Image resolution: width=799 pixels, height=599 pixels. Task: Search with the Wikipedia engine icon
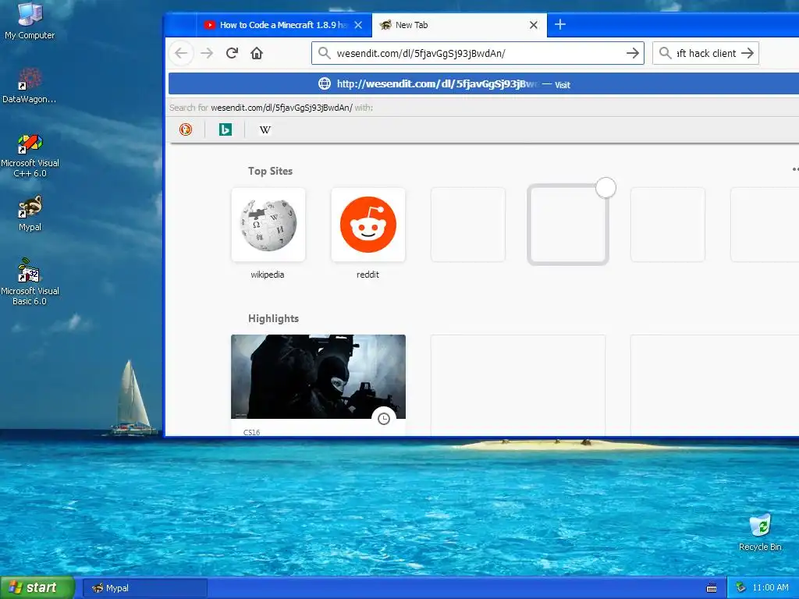coord(265,129)
